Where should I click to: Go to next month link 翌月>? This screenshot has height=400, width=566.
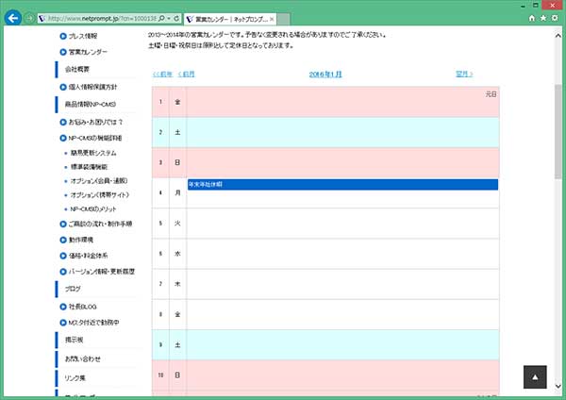(464, 74)
